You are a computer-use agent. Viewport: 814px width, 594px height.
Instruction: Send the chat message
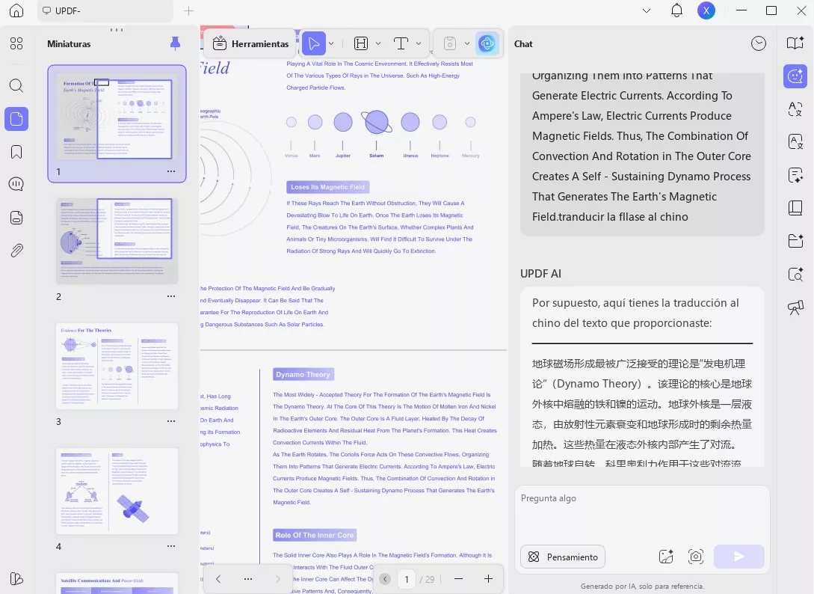[x=739, y=557]
